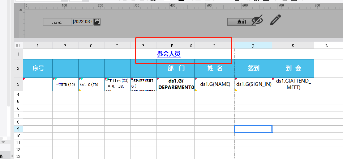
Task: Open the 参会人员 hyperlink title
Action: (x=169, y=54)
